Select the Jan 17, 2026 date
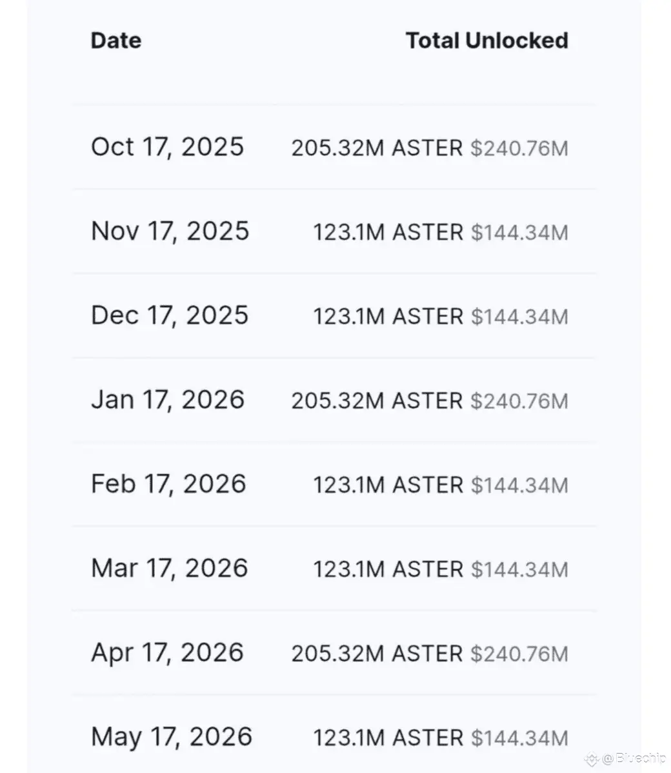 click(x=168, y=400)
